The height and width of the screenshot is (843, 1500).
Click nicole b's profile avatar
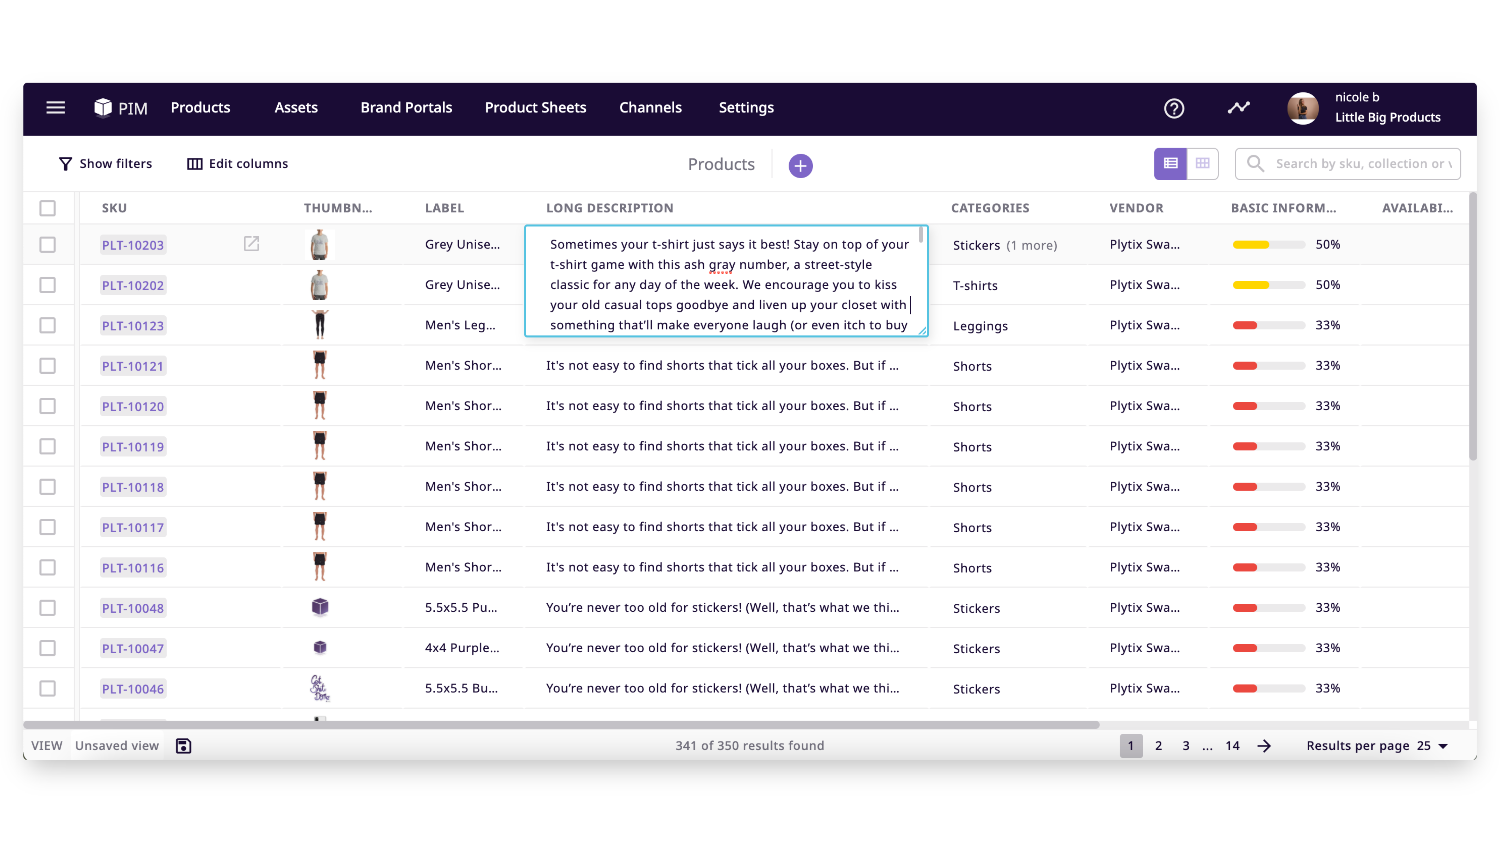pyautogui.click(x=1303, y=108)
